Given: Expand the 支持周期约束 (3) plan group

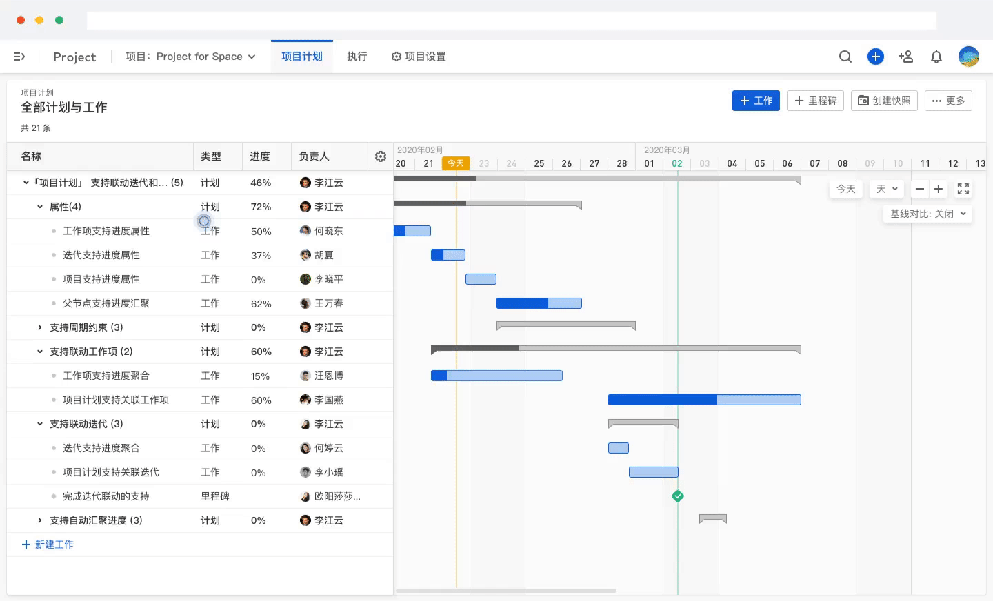Looking at the screenshot, I should [x=40, y=327].
